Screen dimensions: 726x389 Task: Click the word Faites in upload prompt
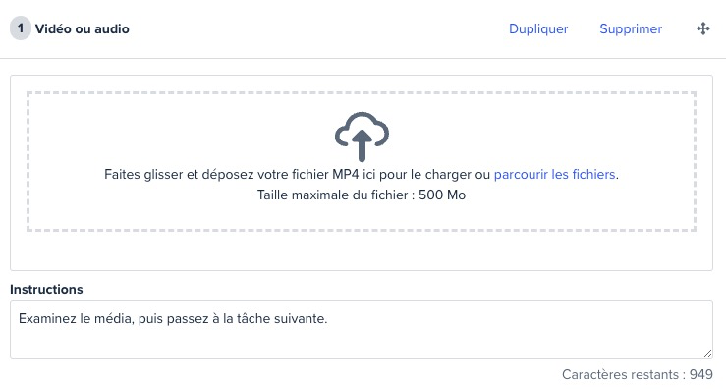[122, 174]
